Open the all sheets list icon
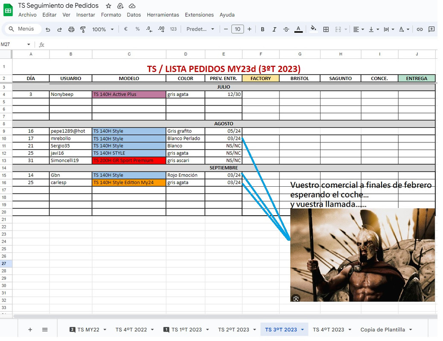 click(x=45, y=329)
